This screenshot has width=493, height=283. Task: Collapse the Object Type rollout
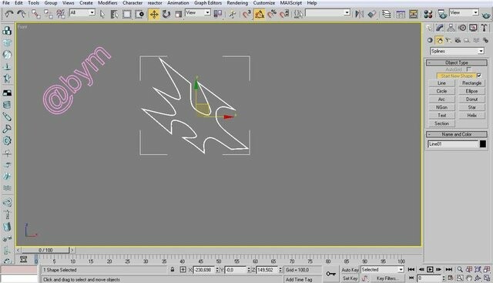(457, 62)
